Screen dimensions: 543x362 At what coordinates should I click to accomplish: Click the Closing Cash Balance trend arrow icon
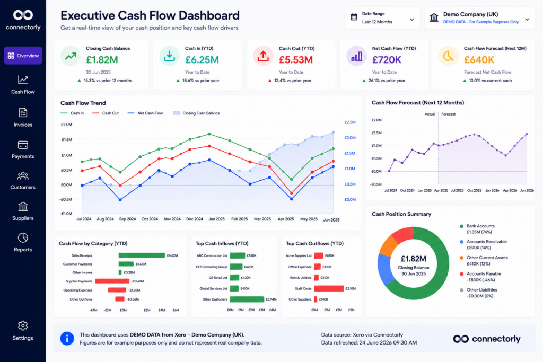[x=71, y=56]
